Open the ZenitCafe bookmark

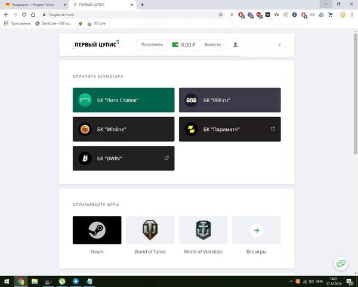[x=54, y=23]
